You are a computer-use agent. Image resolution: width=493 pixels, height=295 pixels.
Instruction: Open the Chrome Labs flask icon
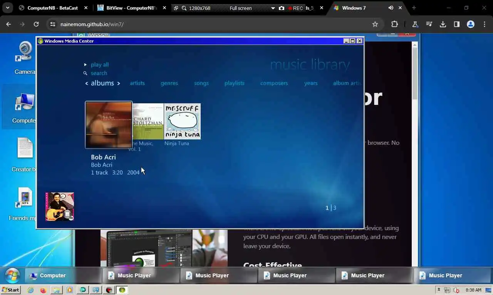(x=415, y=24)
